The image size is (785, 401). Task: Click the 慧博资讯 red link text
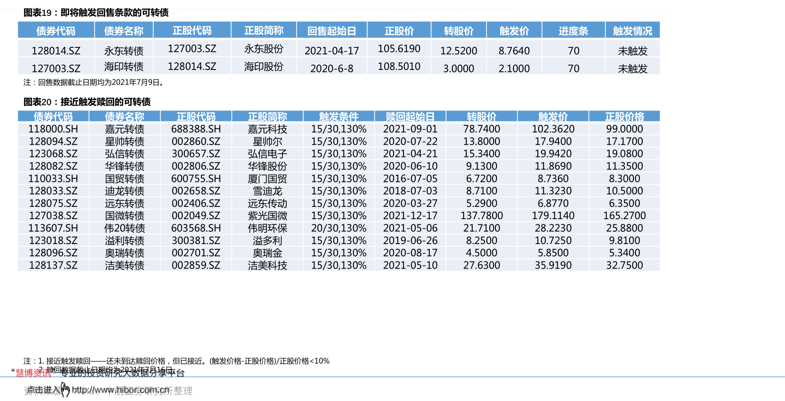pyautogui.click(x=34, y=373)
